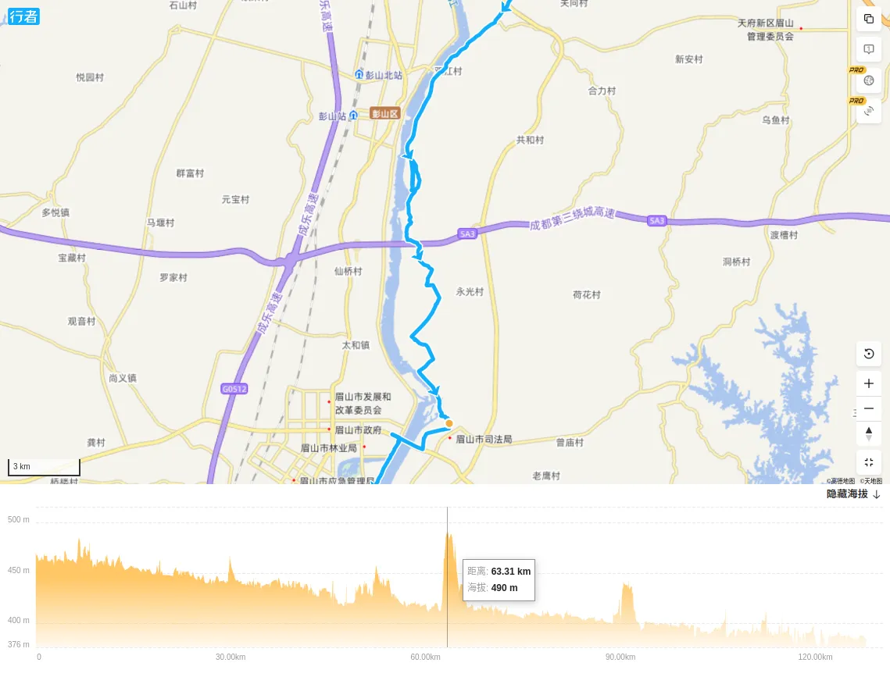Exit fullscreen map with collapse icon

tap(868, 462)
